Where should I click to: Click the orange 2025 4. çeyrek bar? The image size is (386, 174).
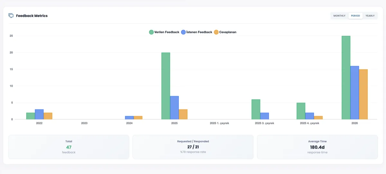coord(318,118)
